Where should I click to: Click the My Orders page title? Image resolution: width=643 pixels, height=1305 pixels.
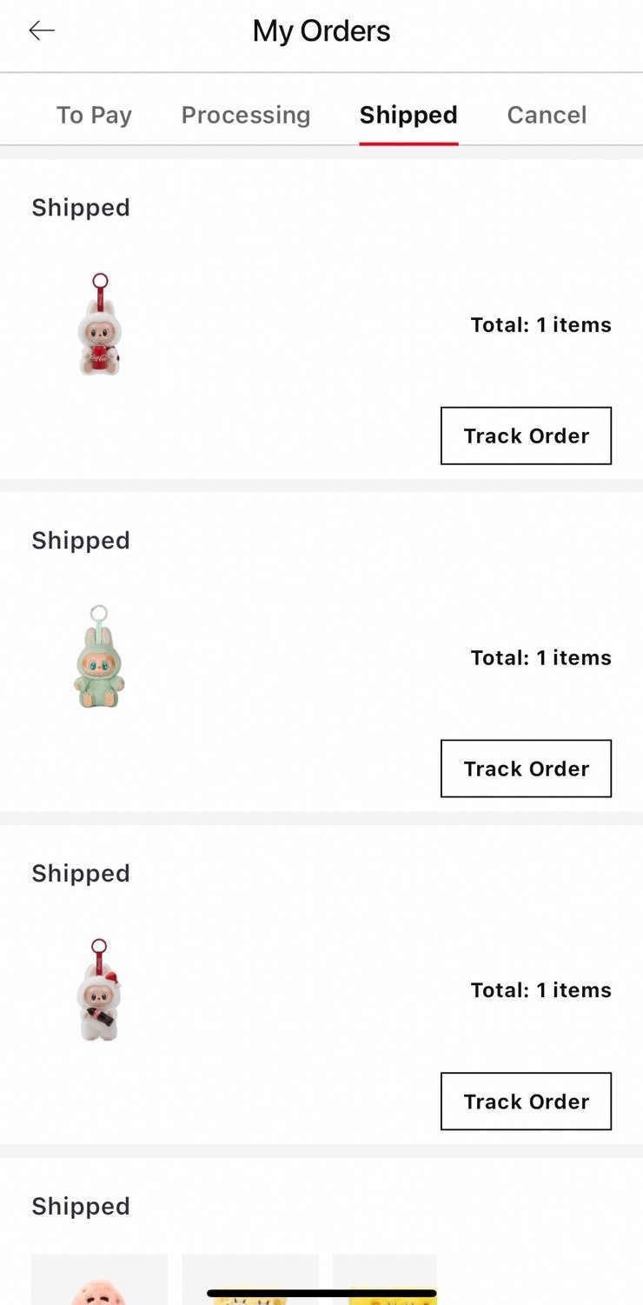(321, 31)
